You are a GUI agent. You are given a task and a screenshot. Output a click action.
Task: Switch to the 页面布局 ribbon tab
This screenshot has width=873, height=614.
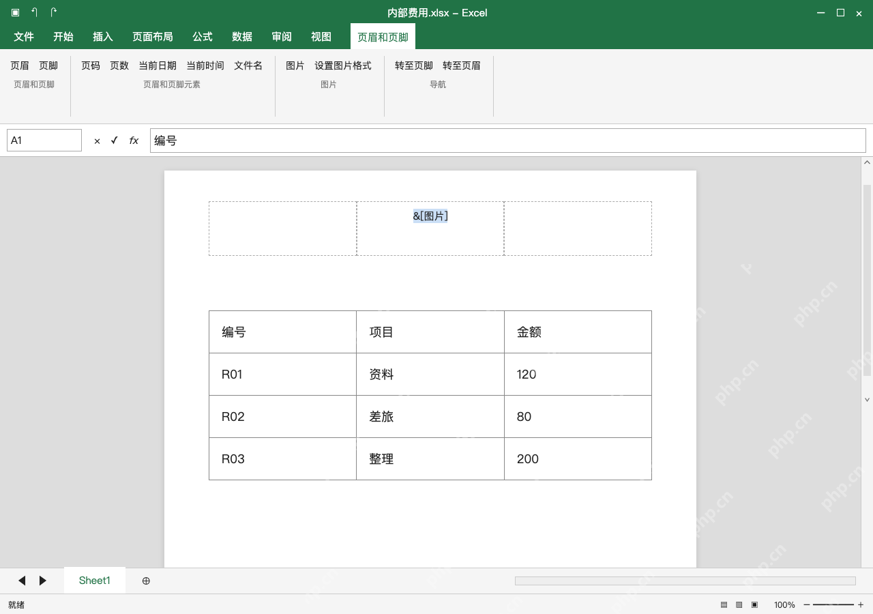(153, 37)
